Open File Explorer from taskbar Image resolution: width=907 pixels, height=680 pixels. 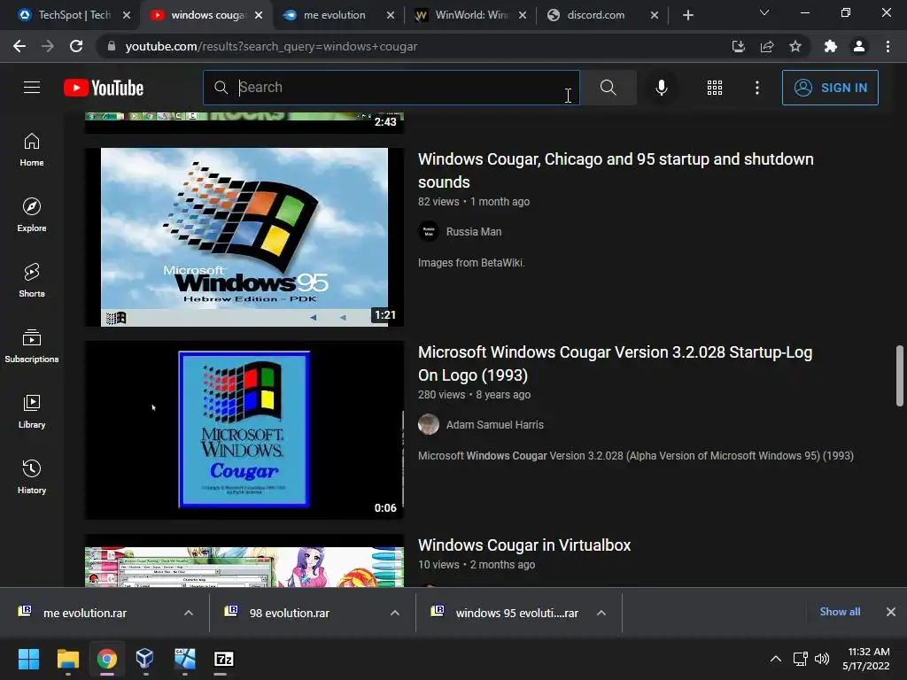[x=67, y=659]
